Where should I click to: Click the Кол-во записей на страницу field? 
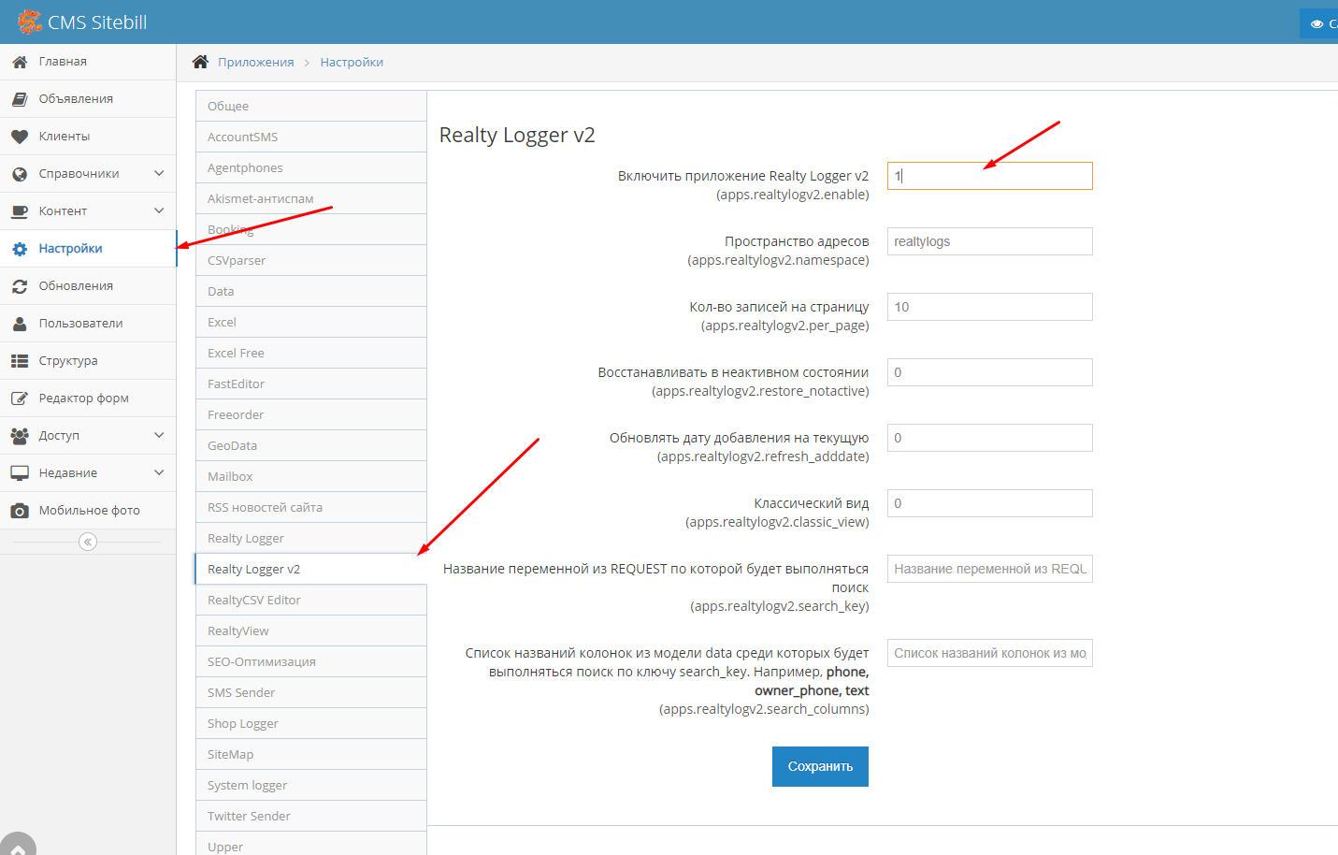[989, 307]
